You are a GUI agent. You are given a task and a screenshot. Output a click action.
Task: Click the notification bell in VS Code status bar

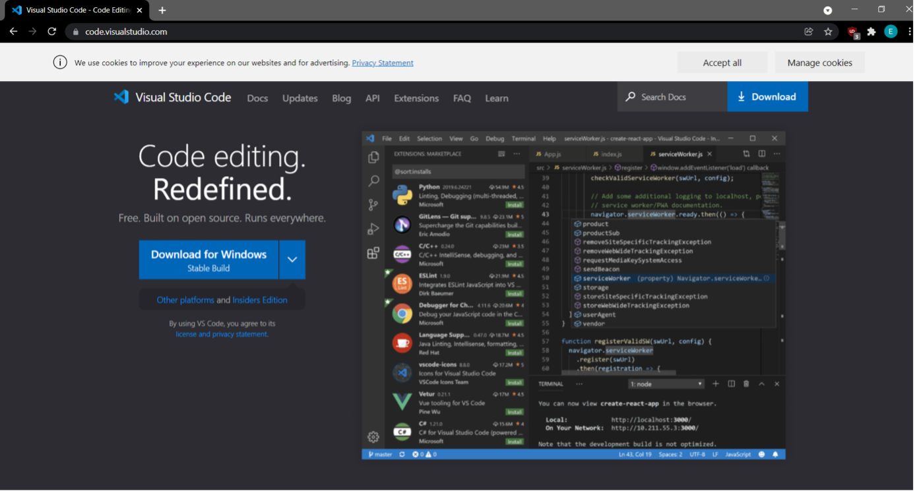click(x=775, y=454)
